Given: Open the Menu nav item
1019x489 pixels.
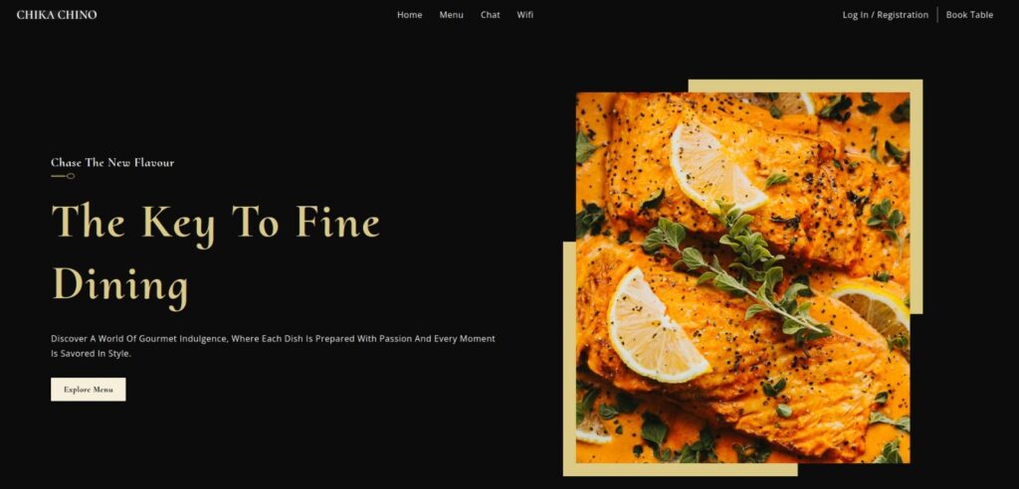Looking at the screenshot, I should [451, 15].
